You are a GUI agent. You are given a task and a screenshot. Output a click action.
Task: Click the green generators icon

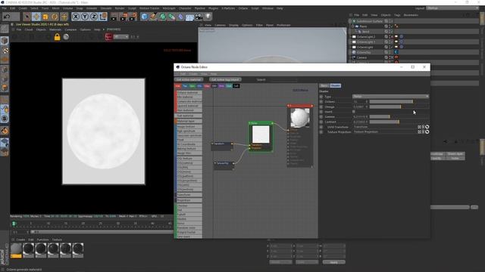tap(163, 17)
